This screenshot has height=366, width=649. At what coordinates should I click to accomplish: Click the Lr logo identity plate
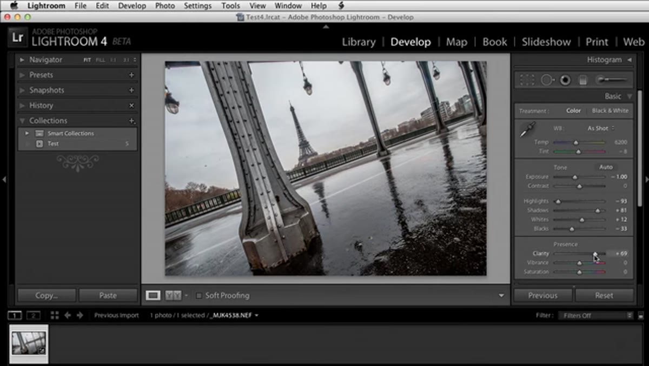coord(17,38)
